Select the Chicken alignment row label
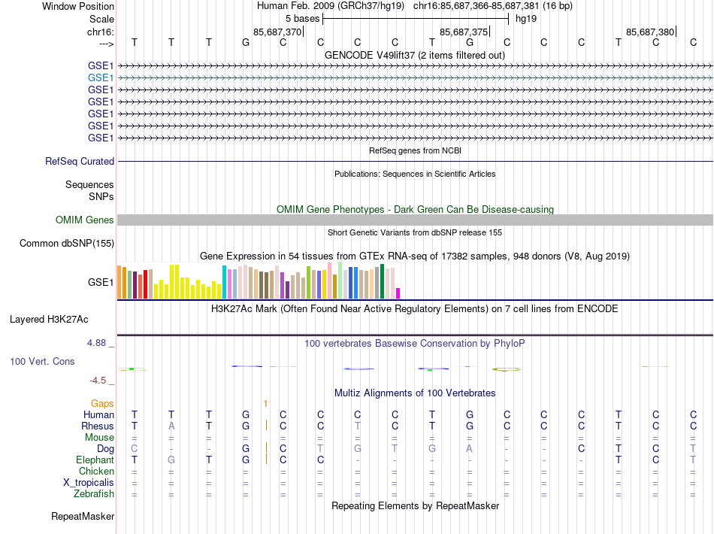Screen dimensions: 714x534 96,471
